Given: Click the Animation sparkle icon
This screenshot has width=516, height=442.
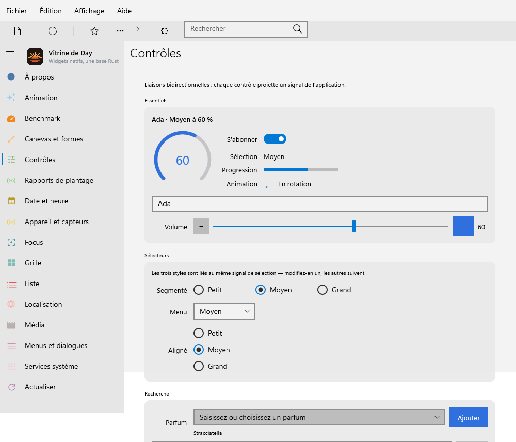Looking at the screenshot, I should pyautogui.click(x=11, y=98).
